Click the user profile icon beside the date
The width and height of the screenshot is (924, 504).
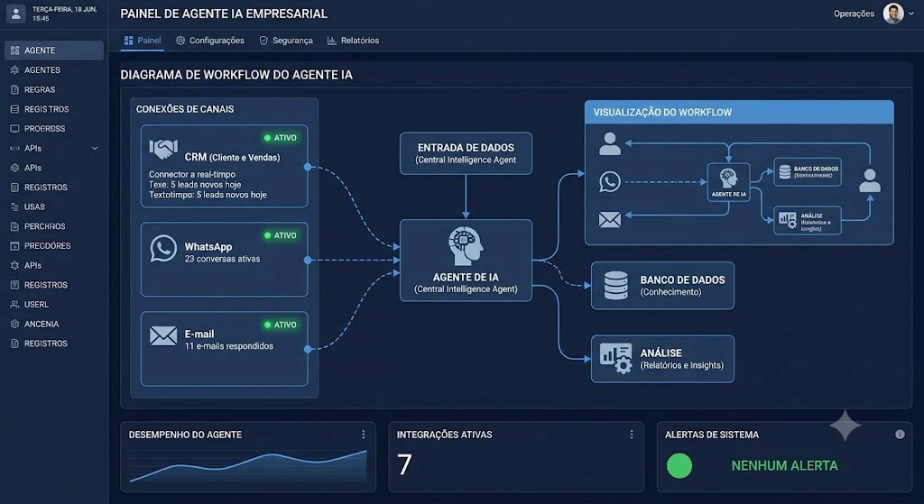(x=16, y=14)
